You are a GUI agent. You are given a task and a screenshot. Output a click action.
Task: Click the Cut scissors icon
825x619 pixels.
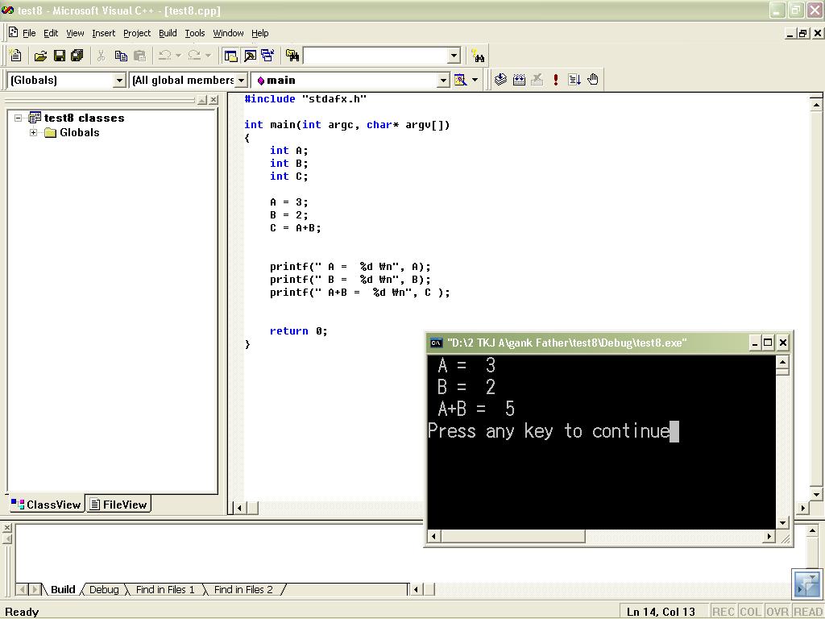(101, 56)
